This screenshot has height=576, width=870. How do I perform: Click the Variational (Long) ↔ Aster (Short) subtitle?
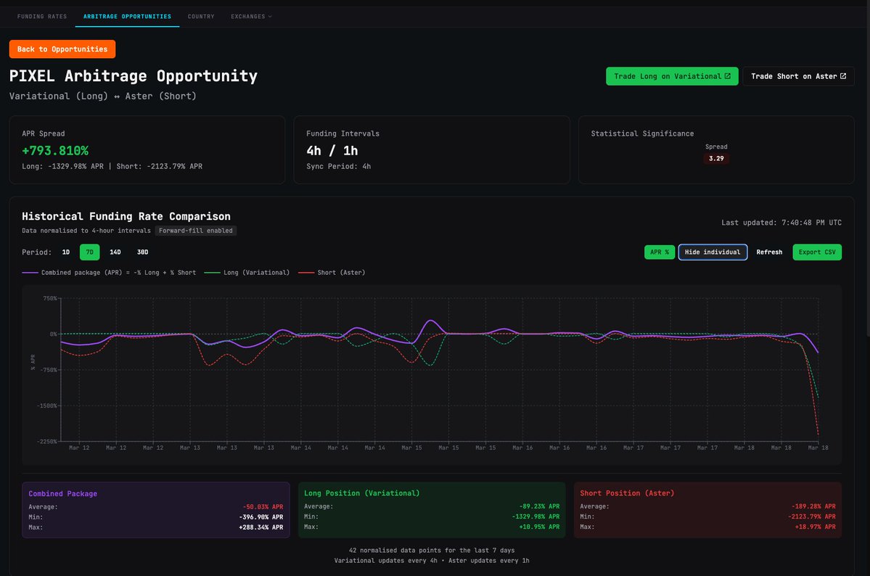click(102, 96)
